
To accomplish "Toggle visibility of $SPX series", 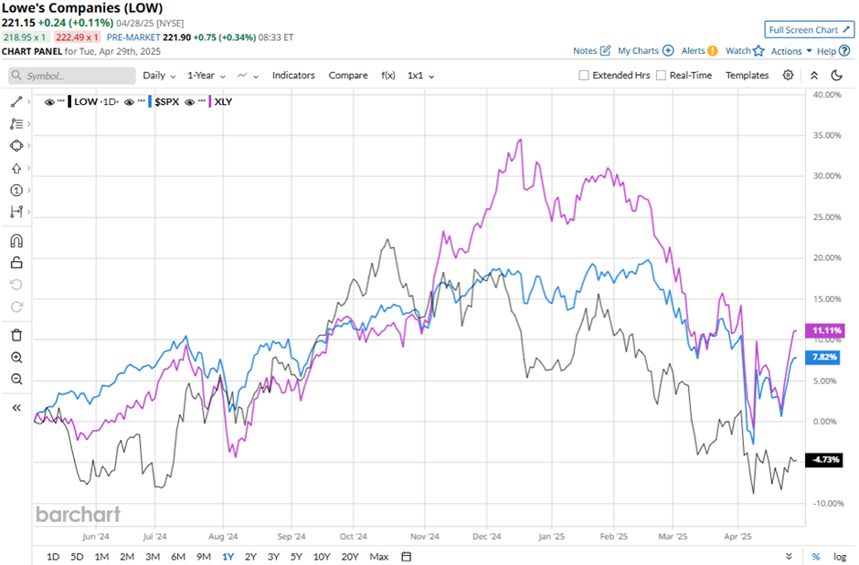I will [x=129, y=101].
